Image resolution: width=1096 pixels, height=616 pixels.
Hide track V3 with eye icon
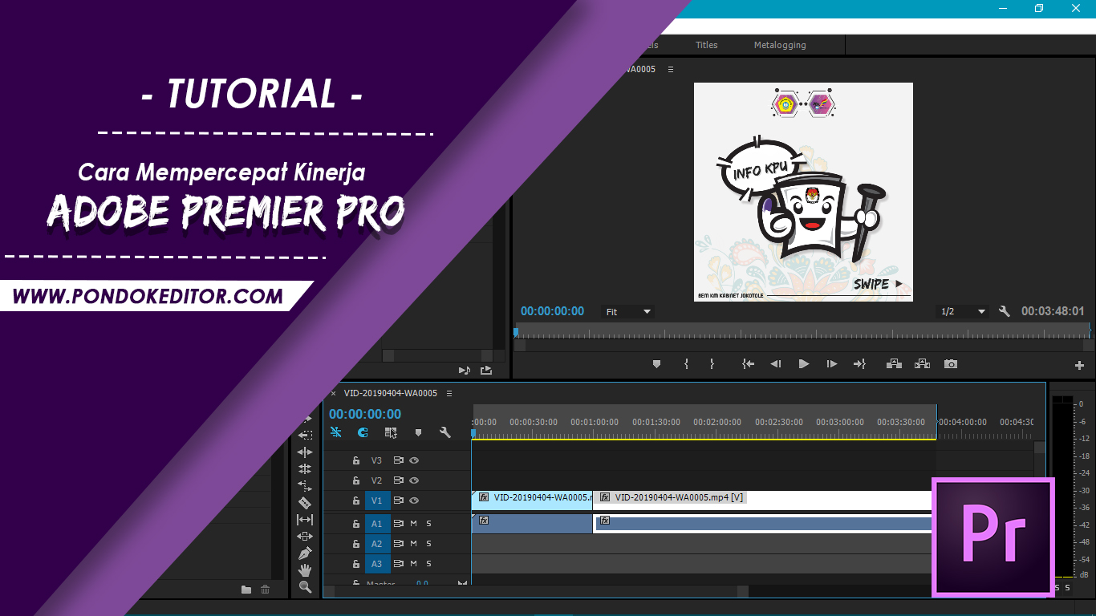[414, 460]
